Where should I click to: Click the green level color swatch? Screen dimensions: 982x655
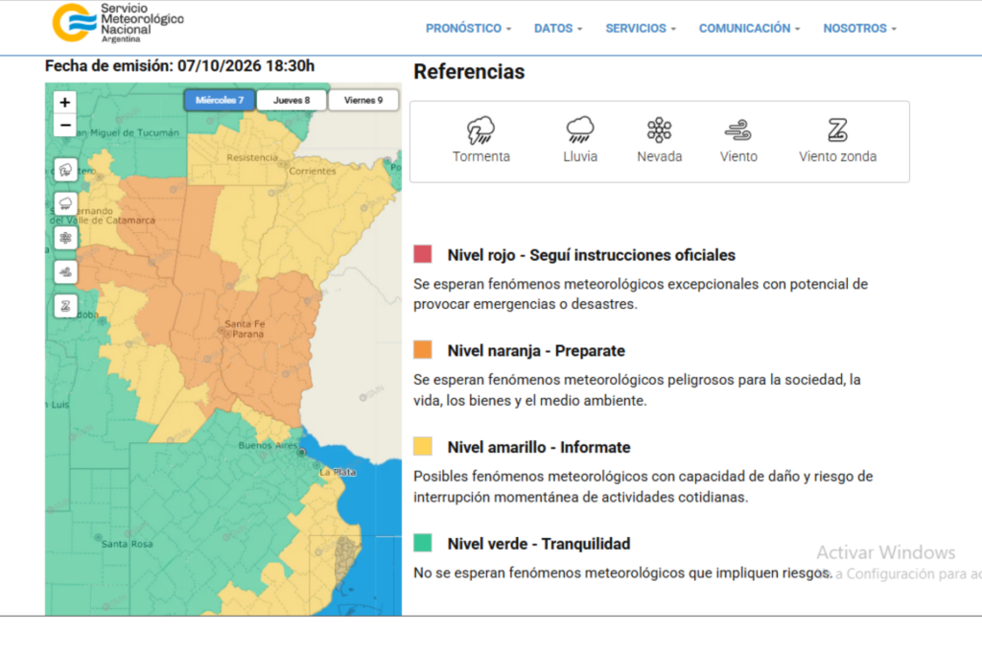point(423,542)
